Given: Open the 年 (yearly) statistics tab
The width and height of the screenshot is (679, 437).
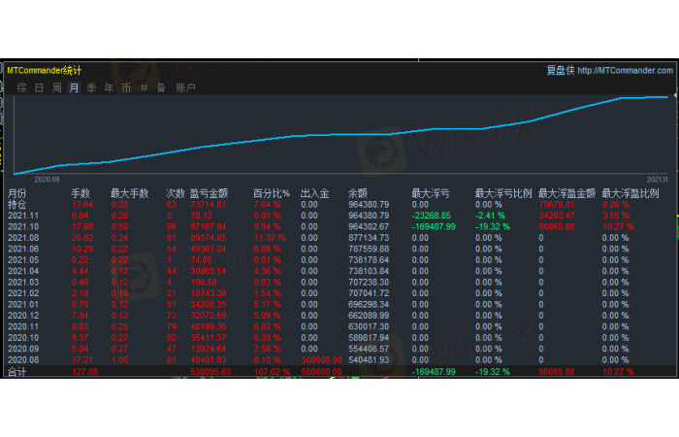Looking at the screenshot, I should pyautogui.click(x=109, y=88).
